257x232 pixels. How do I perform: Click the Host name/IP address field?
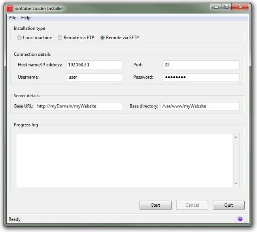point(94,65)
